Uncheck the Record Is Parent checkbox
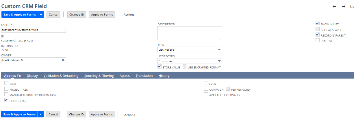This screenshot has width=354, height=120. pos(318,35)
